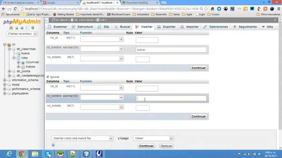Expand the information_schema node
The width and height of the screenshot is (282, 158).
[x=5, y=80]
